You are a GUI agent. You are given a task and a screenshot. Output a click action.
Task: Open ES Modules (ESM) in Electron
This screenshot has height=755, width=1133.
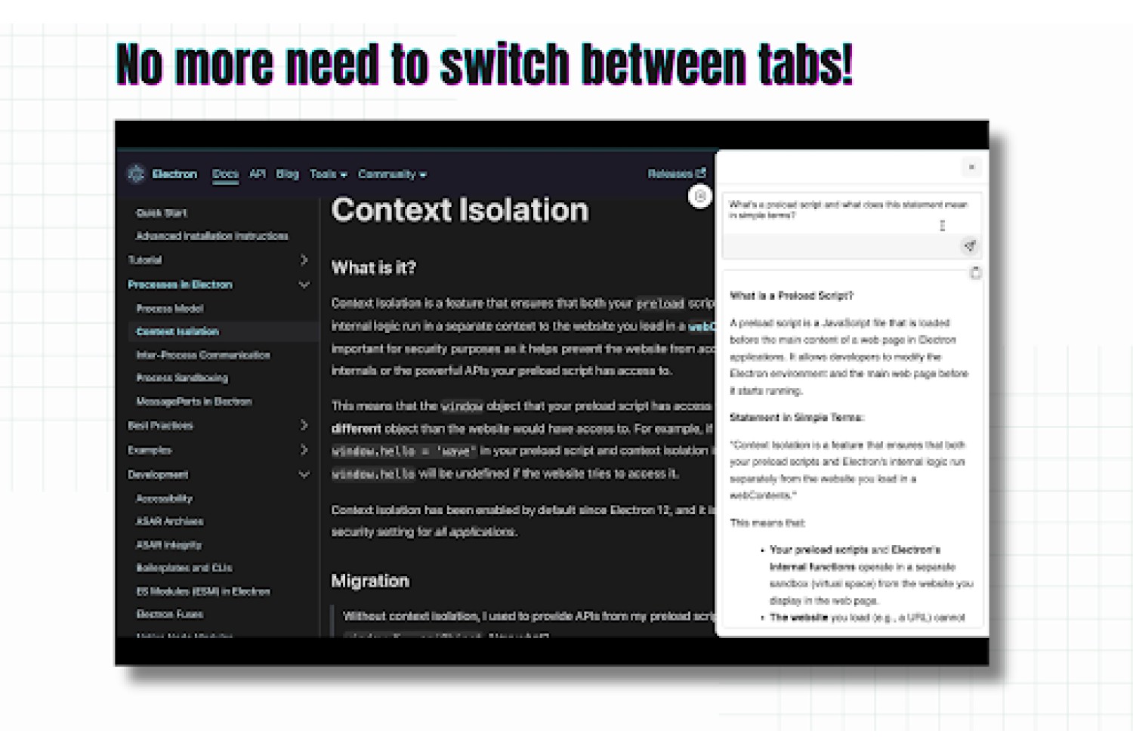(203, 591)
